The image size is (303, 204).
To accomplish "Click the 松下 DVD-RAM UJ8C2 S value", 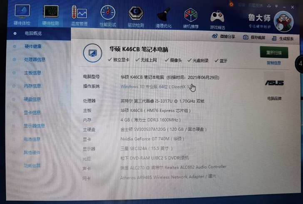I will [x=154, y=158].
